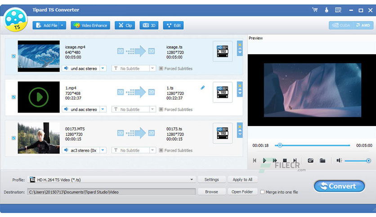Enable Forced Subtitles for iceage.mp4
Viewport: 376px width, 217px height.
click(161, 68)
